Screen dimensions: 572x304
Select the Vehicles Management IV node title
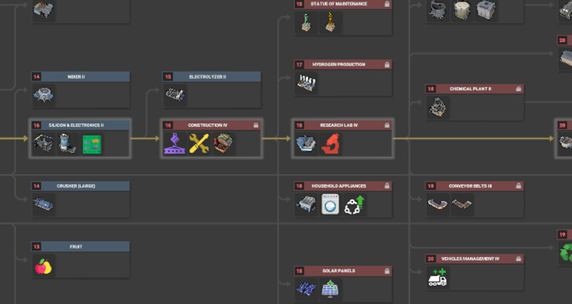pyautogui.click(x=470, y=259)
